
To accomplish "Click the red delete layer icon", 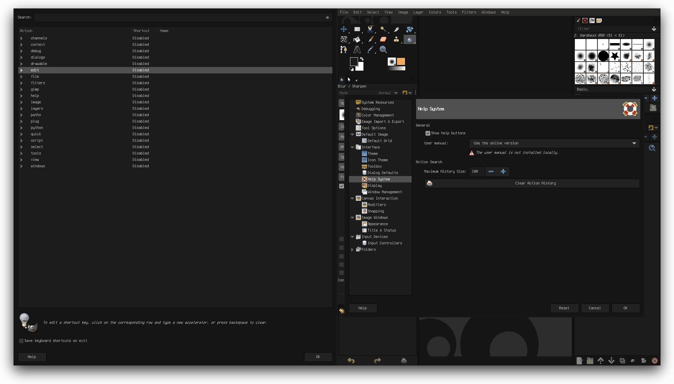I will click(x=654, y=361).
